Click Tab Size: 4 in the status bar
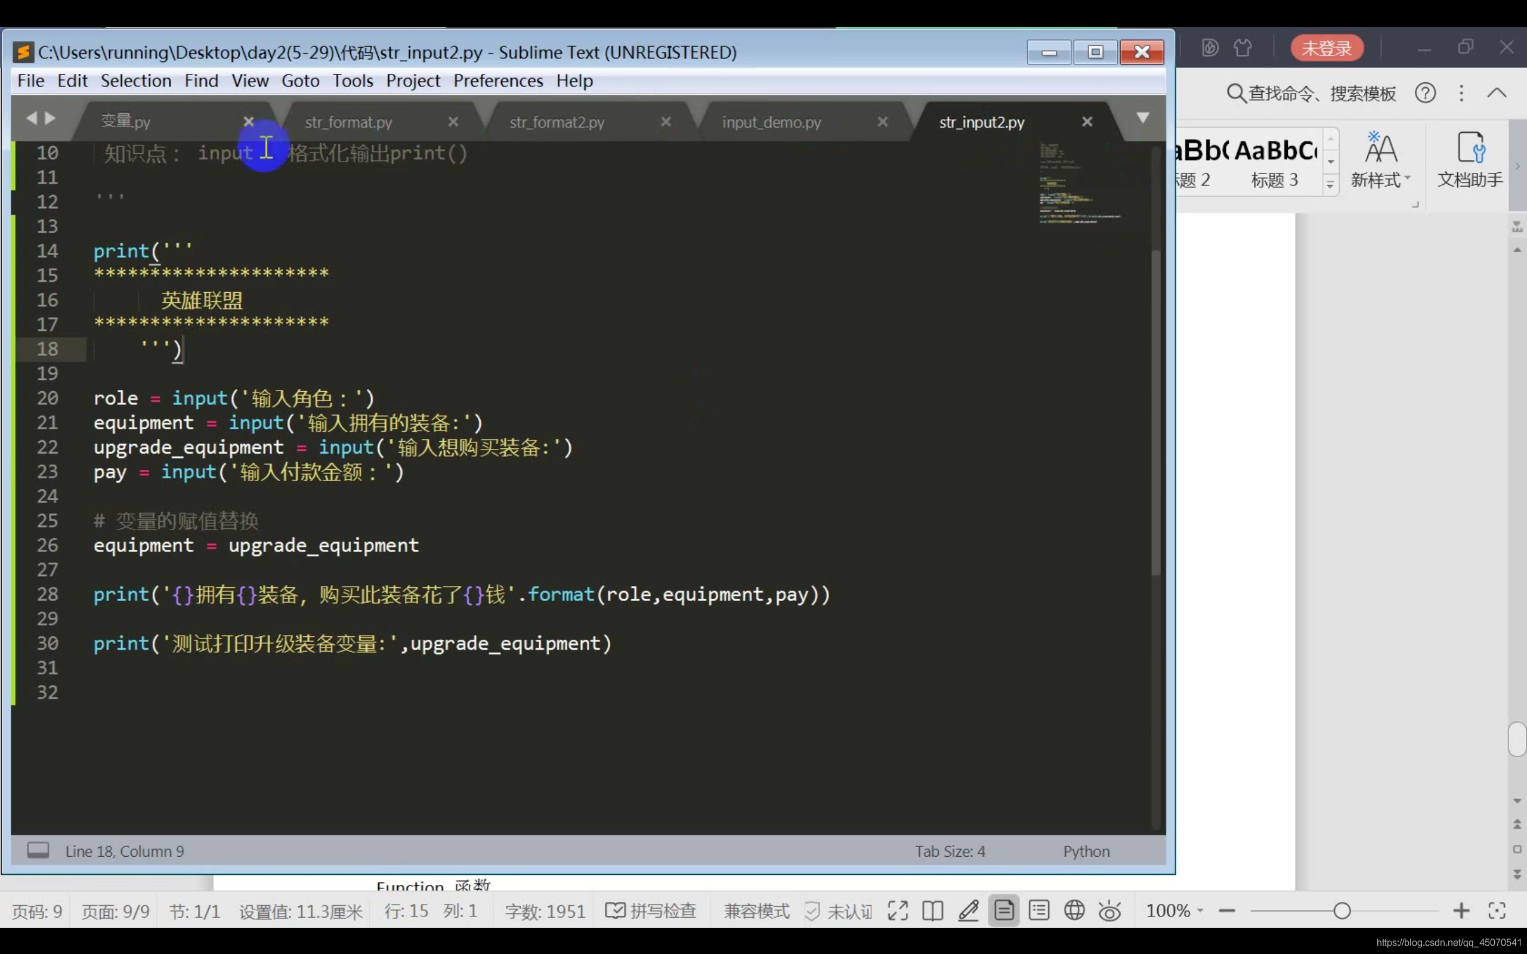The image size is (1527, 954). [950, 851]
